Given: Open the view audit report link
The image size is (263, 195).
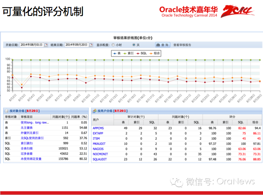Looking at the screenshot, I should pos(182,45).
